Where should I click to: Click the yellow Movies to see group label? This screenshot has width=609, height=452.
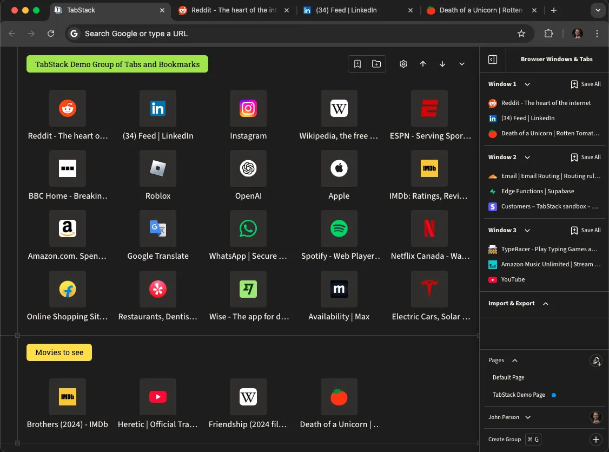coord(59,352)
